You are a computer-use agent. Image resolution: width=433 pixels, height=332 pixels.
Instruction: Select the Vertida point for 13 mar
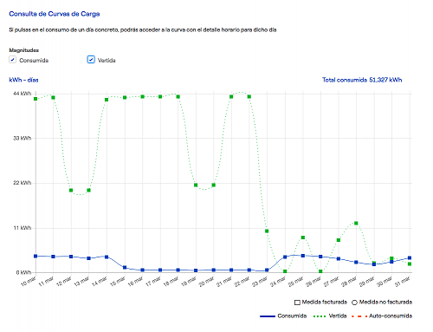click(x=88, y=190)
